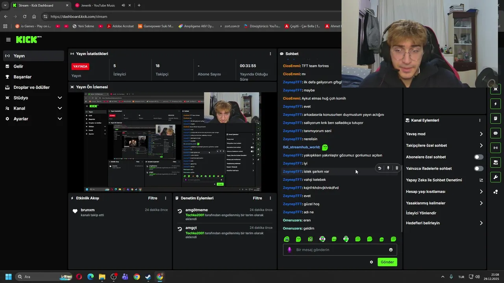Insert the last green emote in emote row
Image resolution: width=504 pixels, height=283 pixels.
[393, 239]
